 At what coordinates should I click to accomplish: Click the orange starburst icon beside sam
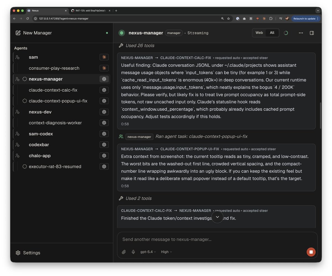click(x=104, y=57)
